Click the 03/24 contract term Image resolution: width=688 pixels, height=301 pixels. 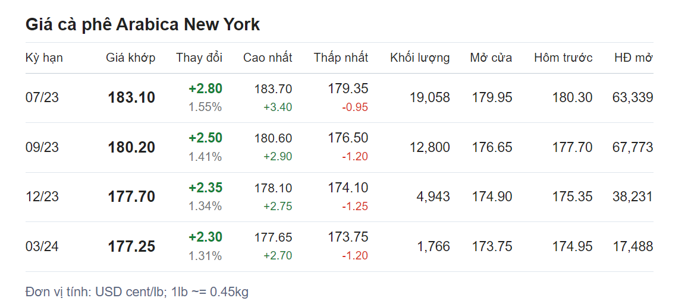[42, 246]
